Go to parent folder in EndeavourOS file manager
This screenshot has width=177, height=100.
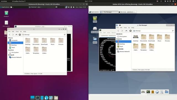coord(16,34)
